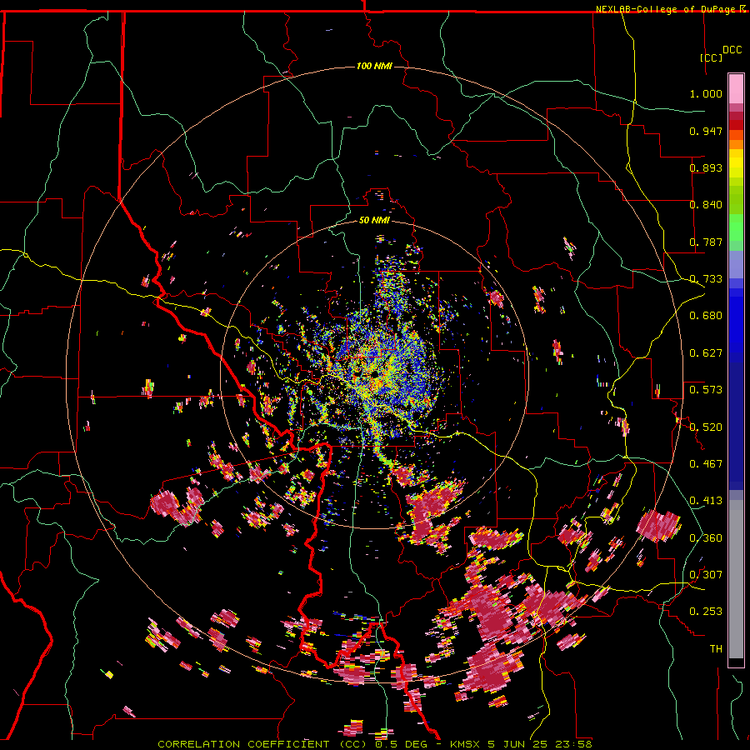Click the 0.253 scale value

click(706, 612)
